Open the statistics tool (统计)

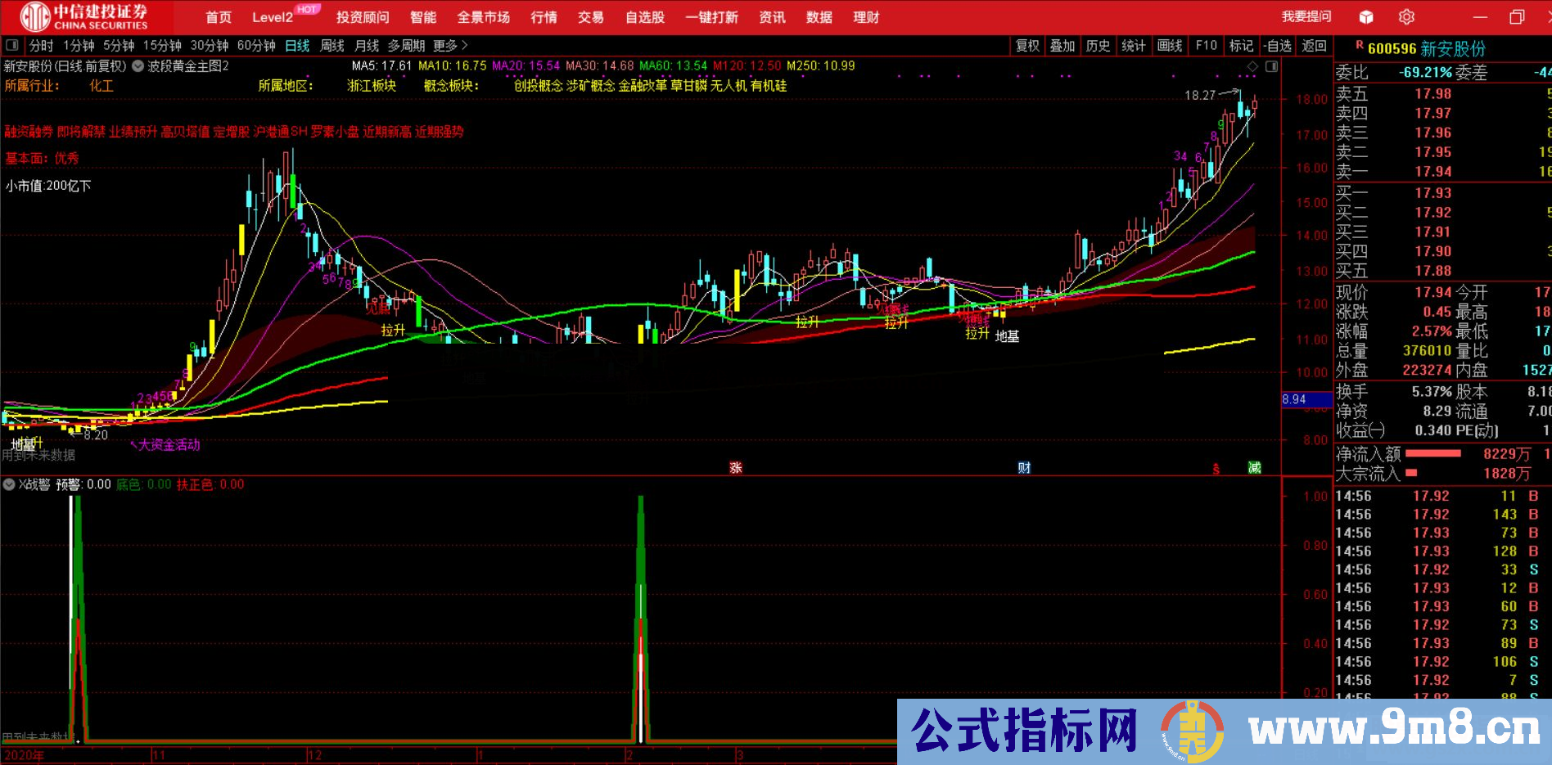click(1134, 46)
